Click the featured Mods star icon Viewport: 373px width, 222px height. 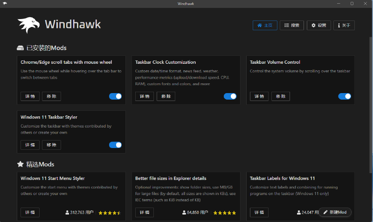[20, 164]
